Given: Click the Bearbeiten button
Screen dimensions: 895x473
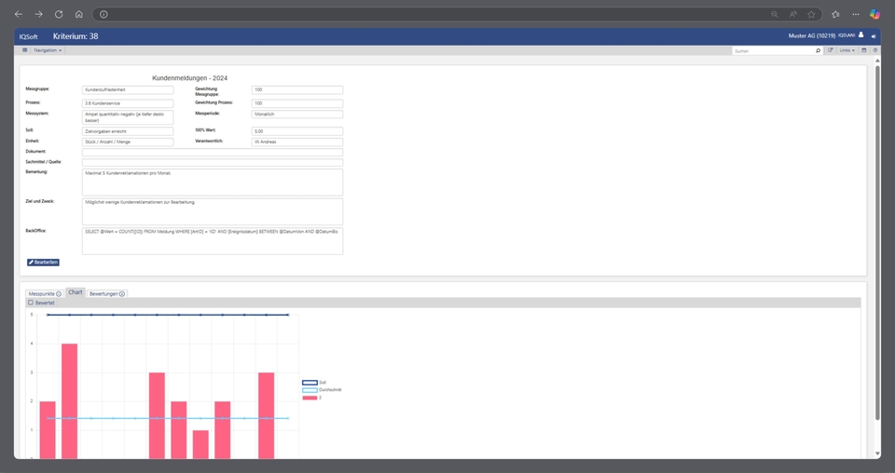Looking at the screenshot, I should tap(43, 263).
